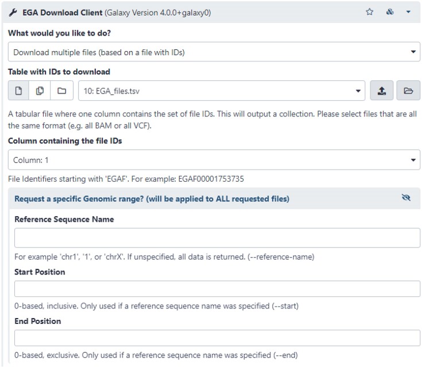This screenshot has height=368, width=422.
Task: Open the 'What would you like to do?' dropdown
Action: [x=214, y=52]
